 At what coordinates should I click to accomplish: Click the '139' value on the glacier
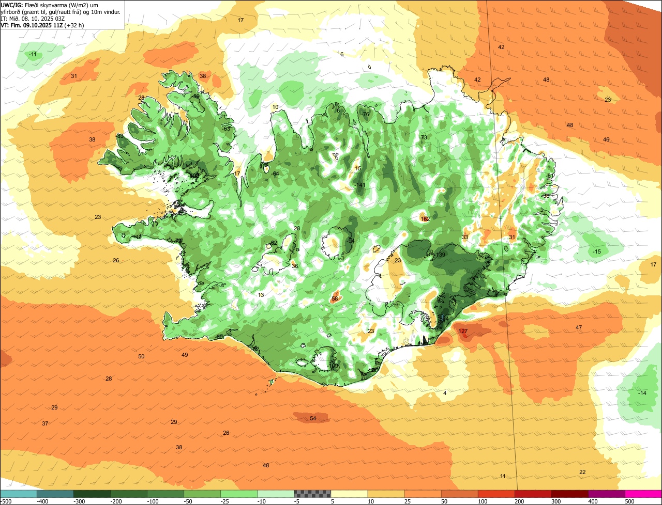(x=441, y=255)
